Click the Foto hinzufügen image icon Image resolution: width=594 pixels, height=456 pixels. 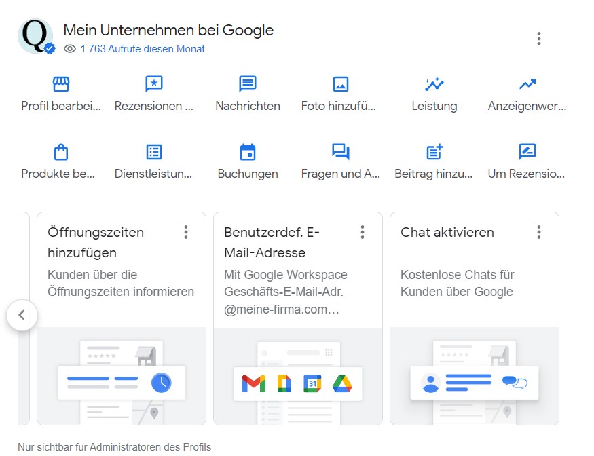pos(341,84)
